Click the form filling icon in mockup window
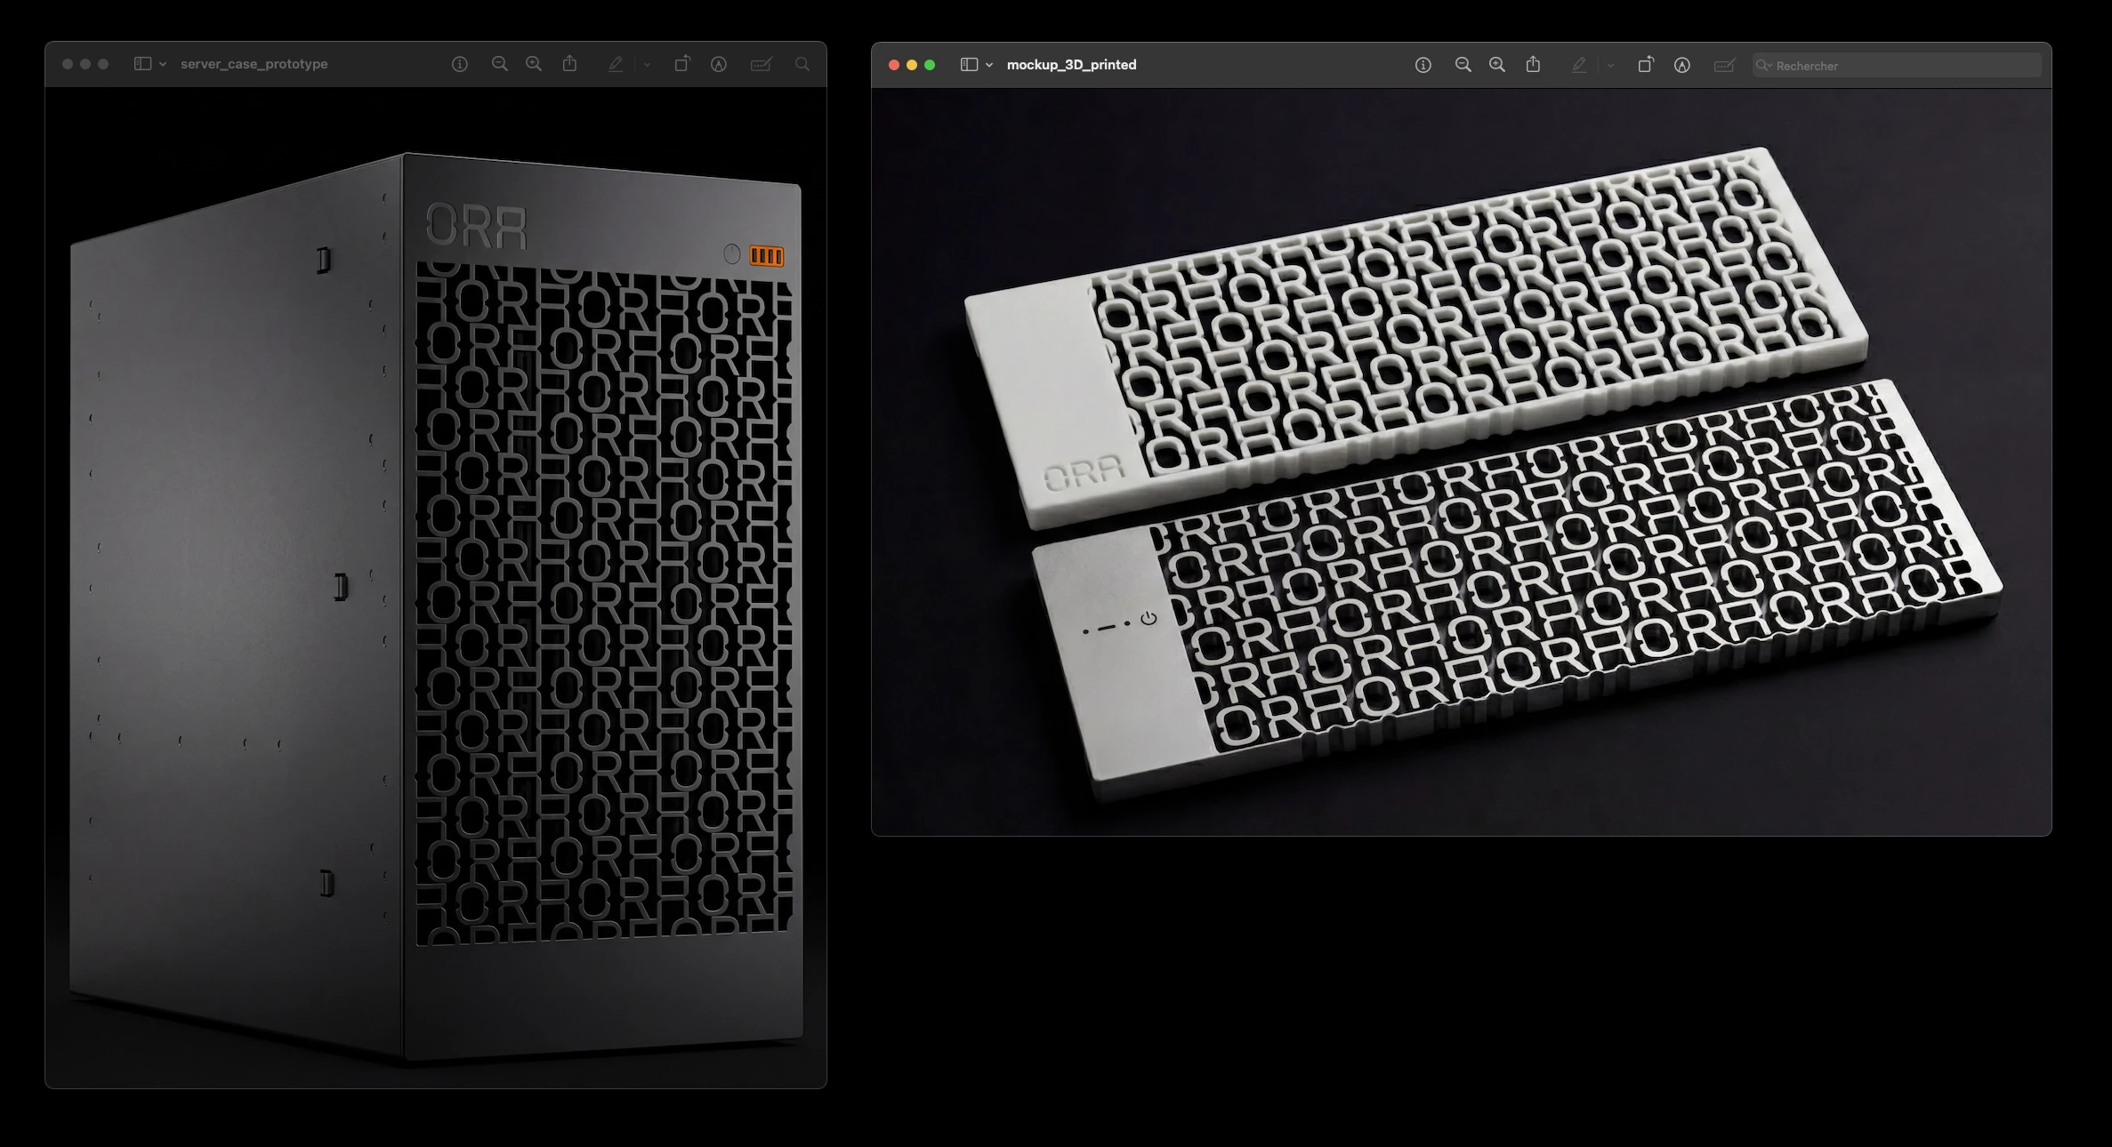This screenshot has height=1147, width=2112. (1724, 65)
